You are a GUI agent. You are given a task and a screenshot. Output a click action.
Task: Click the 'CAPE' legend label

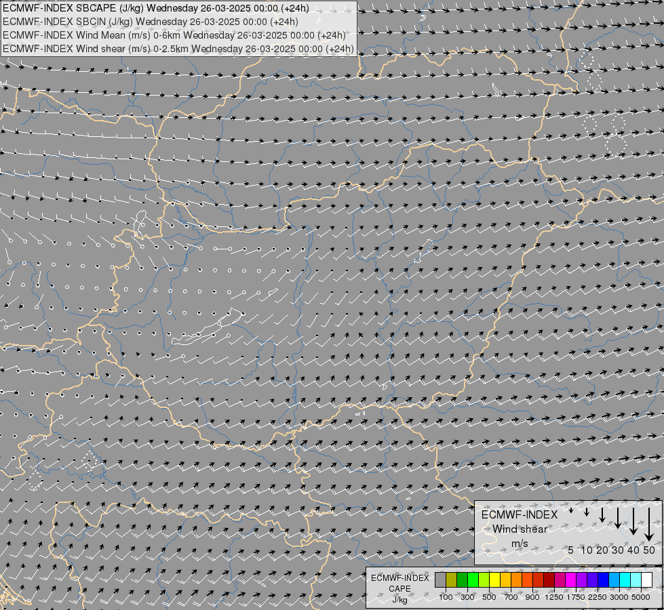coord(399,589)
